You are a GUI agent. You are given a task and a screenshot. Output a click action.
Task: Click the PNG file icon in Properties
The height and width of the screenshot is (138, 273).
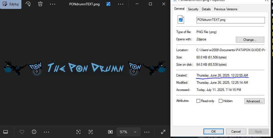(181, 19)
